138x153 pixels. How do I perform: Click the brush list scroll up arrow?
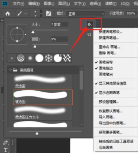82,69
